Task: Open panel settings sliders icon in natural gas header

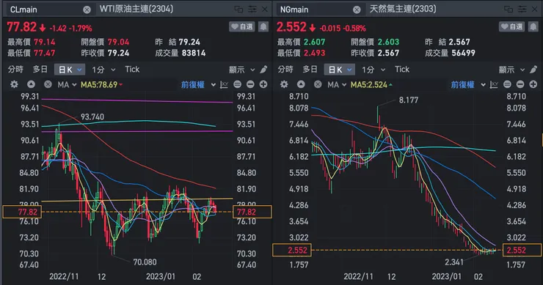Action: [x=522, y=10]
